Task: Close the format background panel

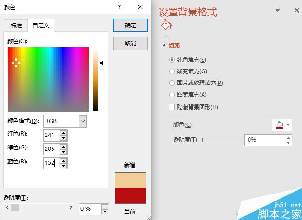Action: (x=296, y=10)
